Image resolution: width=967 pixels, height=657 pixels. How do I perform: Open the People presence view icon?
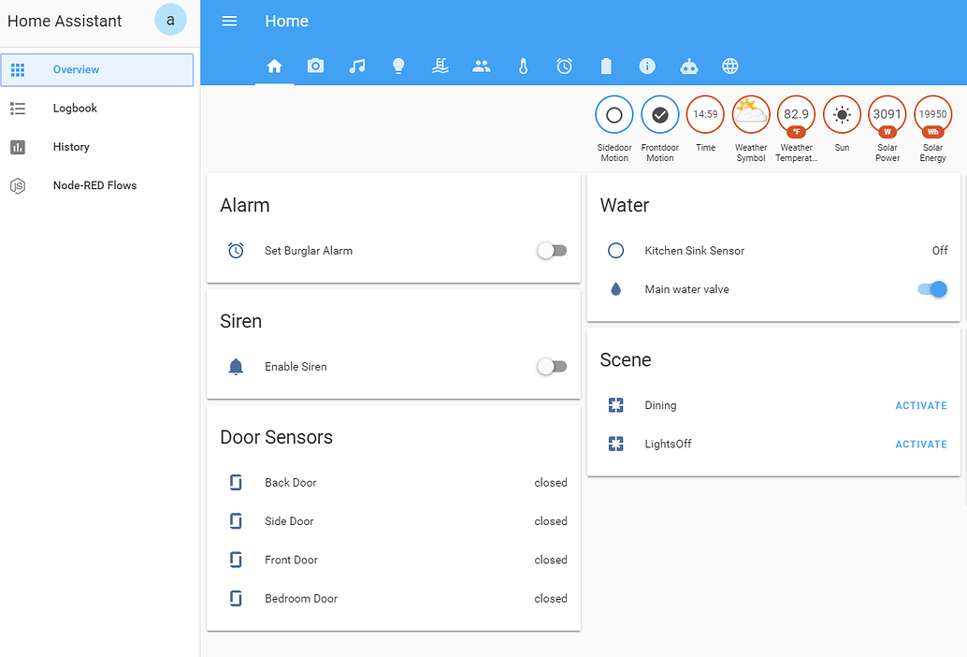(x=481, y=66)
